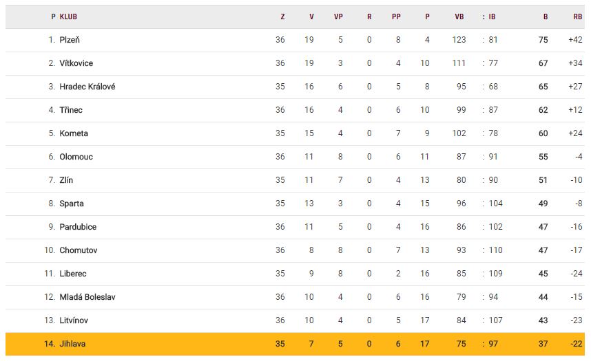Open the Plzeň club link
The width and height of the screenshot is (591, 361).
point(70,40)
